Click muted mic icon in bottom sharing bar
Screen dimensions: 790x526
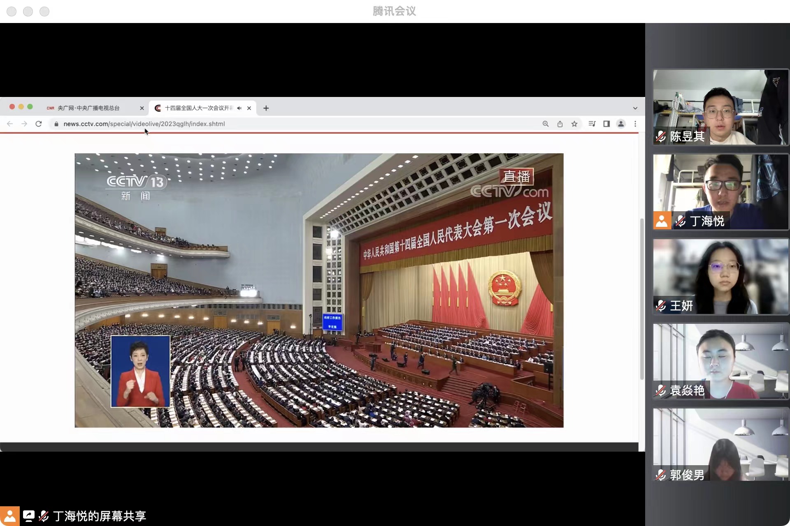click(44, 516)
